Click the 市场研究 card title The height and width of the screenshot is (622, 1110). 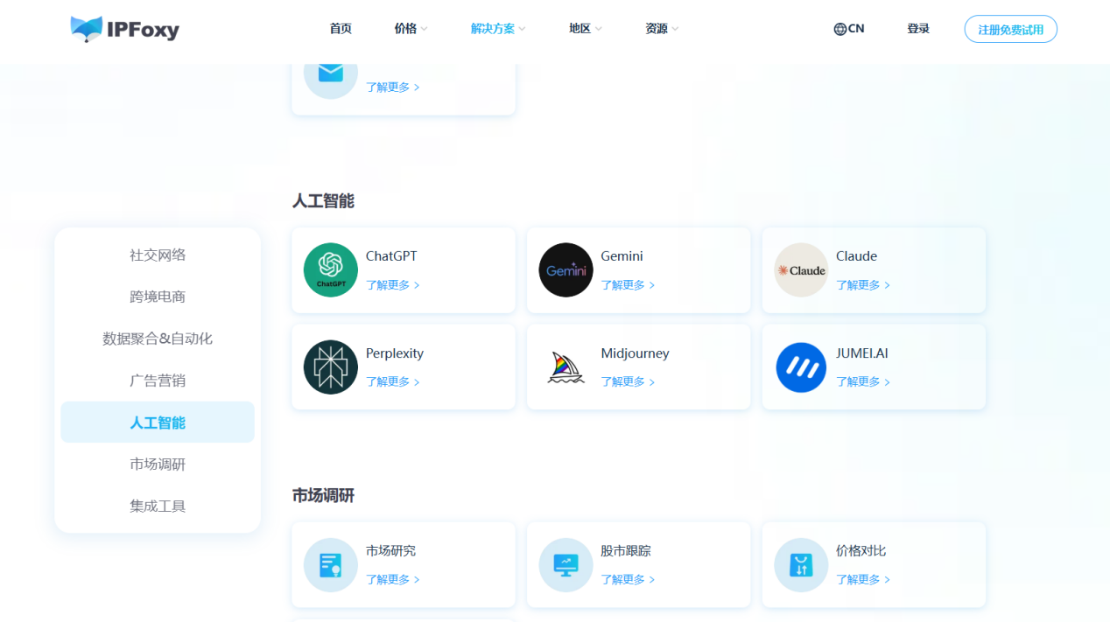coord(391,551)
